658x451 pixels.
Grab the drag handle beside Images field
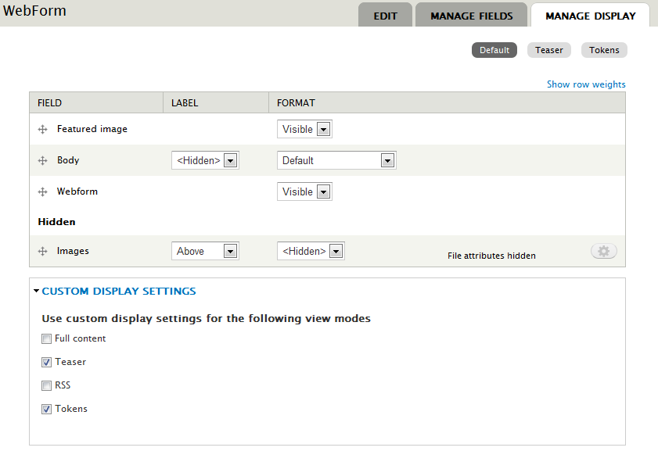[x=43, y=252]
